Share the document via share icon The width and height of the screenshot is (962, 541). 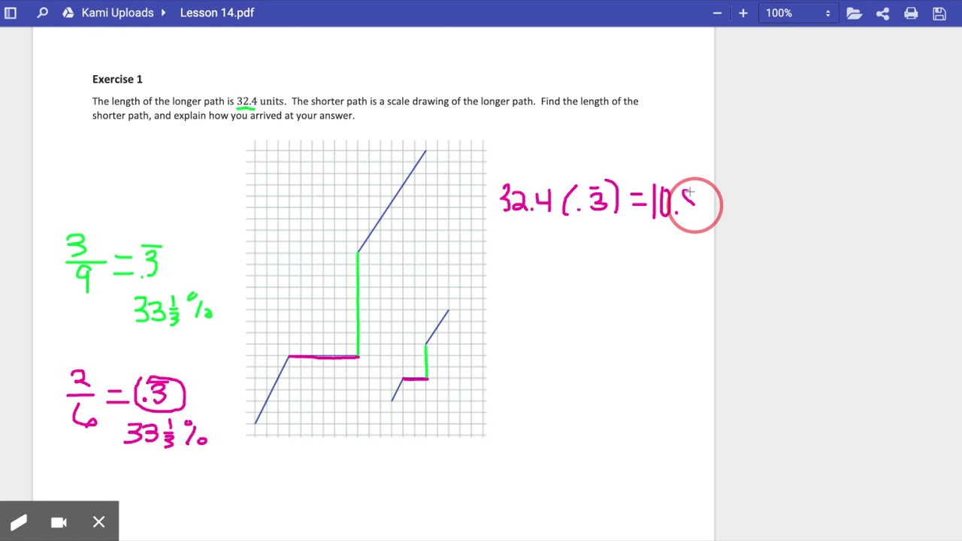pyautogui.click(x=883, y=13)
